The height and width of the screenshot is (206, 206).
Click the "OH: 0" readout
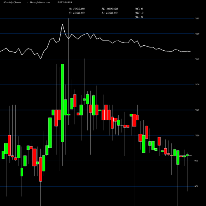point(139,13)
